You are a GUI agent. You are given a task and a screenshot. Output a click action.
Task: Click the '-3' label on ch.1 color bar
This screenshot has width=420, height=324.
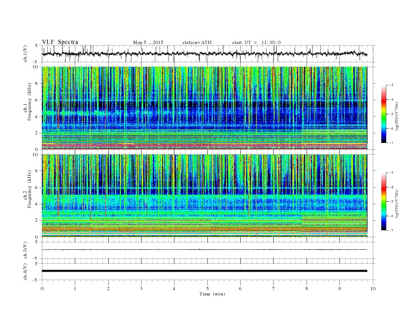tap(391, 85)
